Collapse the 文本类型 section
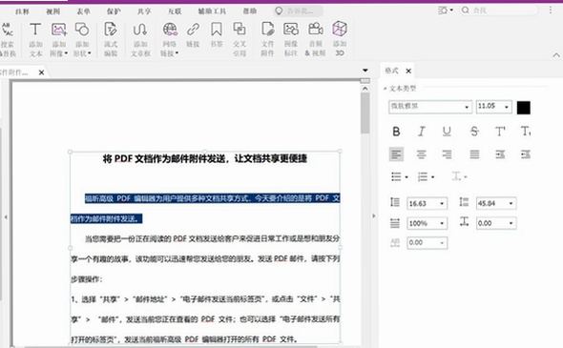This screenshot has width=563, height=348. point(385,89)
